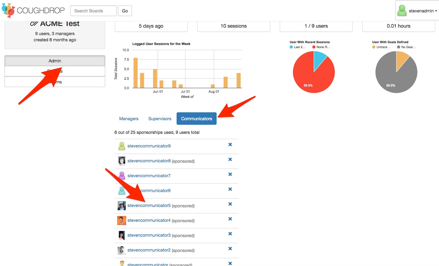The height and width of the screenshot is (266, 439).
Task: Click the 'created 8 months ago' text
Action: (x=55, y=40)
